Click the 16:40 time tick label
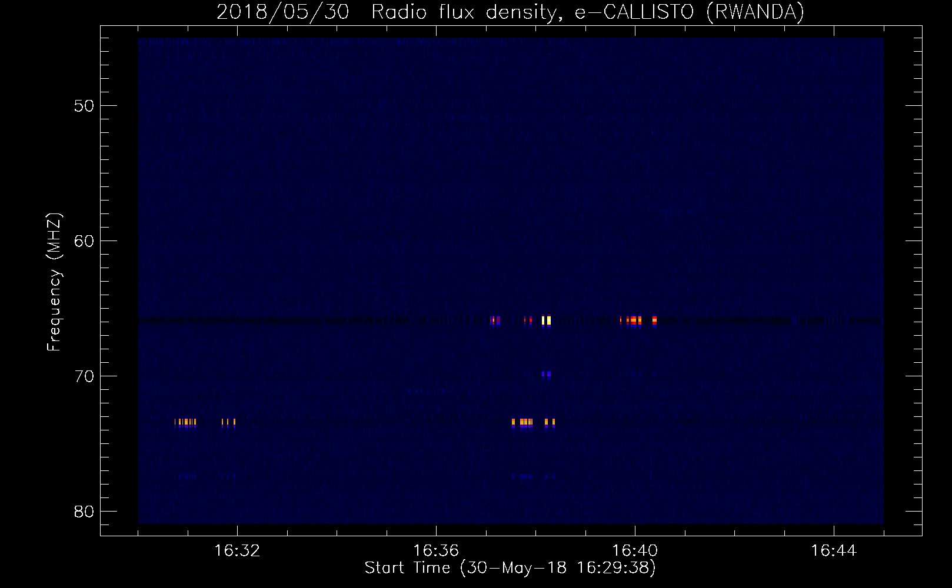 pos(635,551)
